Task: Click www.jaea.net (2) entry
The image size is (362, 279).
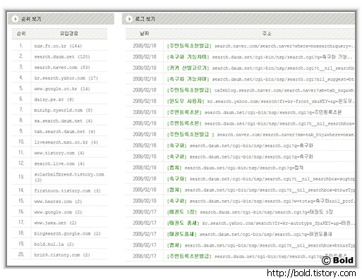Action: point(55,223)
